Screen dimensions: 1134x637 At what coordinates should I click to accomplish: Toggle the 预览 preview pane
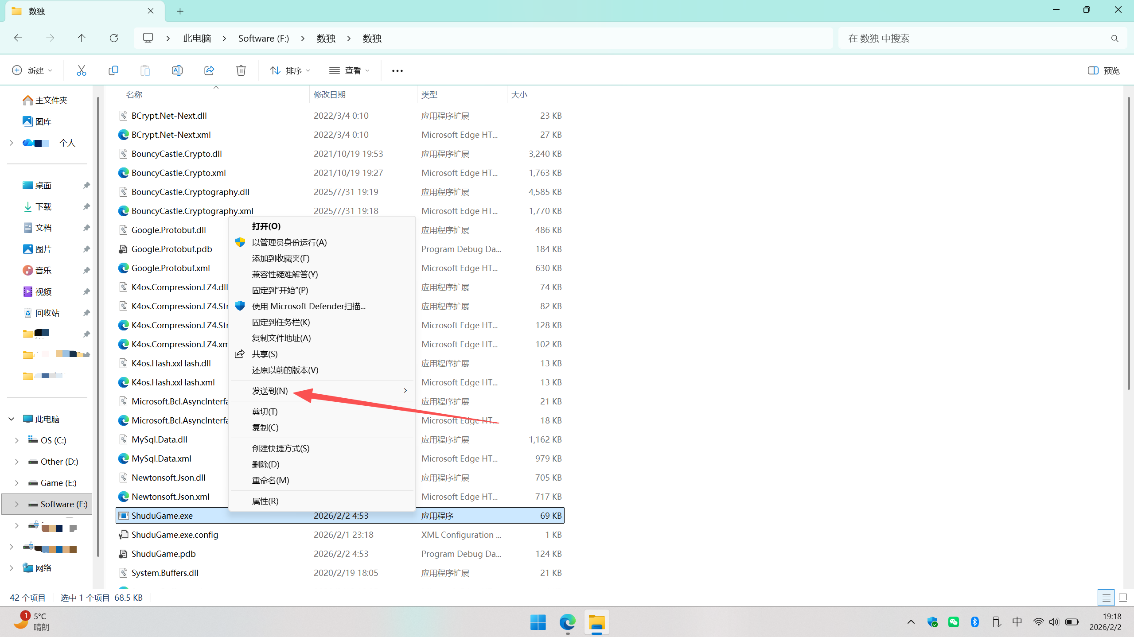1103,70
